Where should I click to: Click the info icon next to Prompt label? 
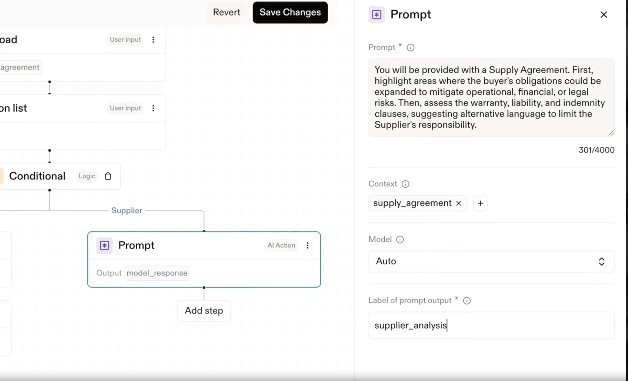coord(410,47)
